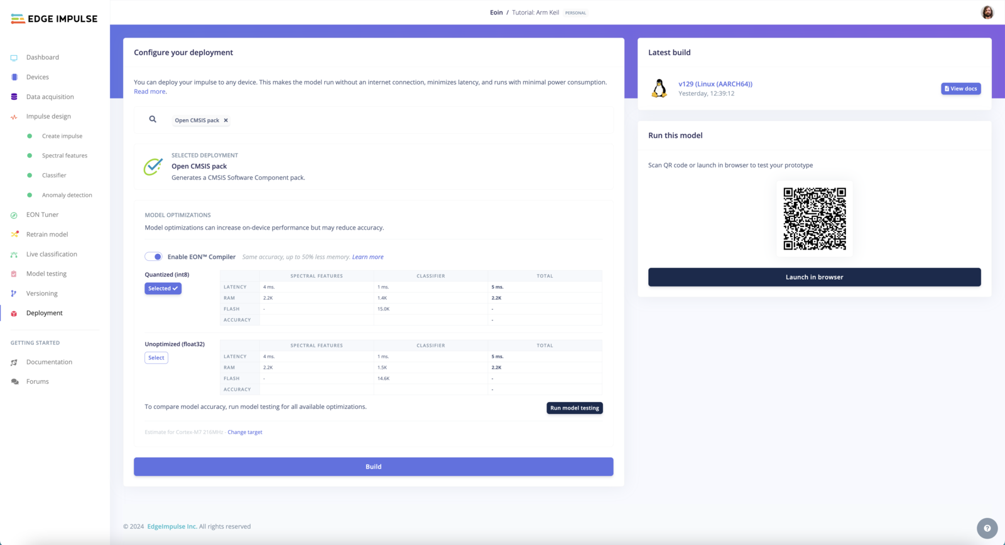Open the Read more link

pos(149,92)
